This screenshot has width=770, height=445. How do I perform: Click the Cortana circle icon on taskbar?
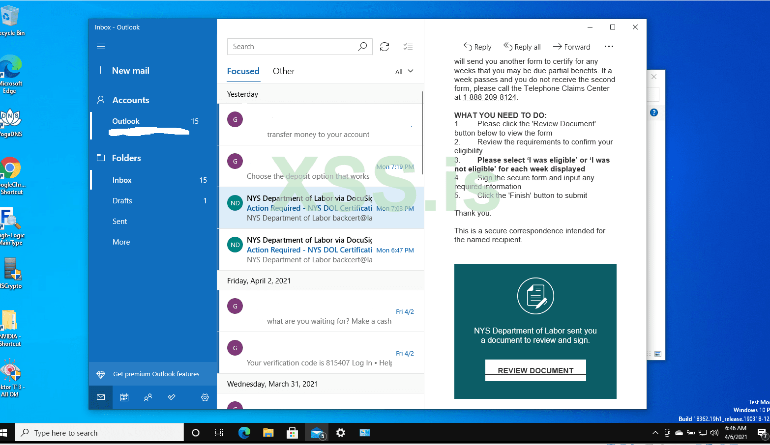coord(196,433)
